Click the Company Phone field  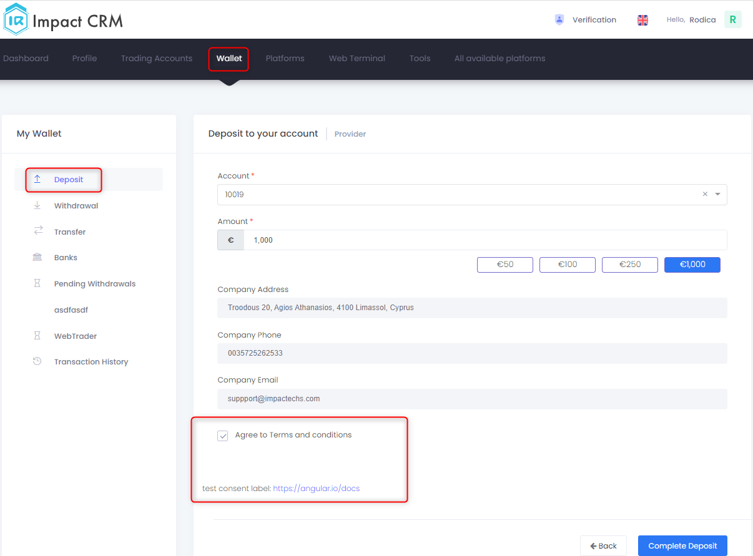[x=472, y=353]
